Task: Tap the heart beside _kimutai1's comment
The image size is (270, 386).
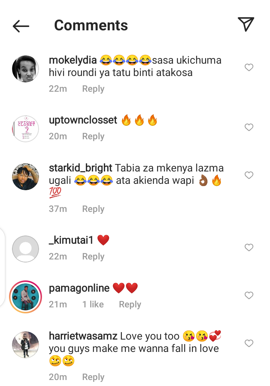Action: point(249,247)
